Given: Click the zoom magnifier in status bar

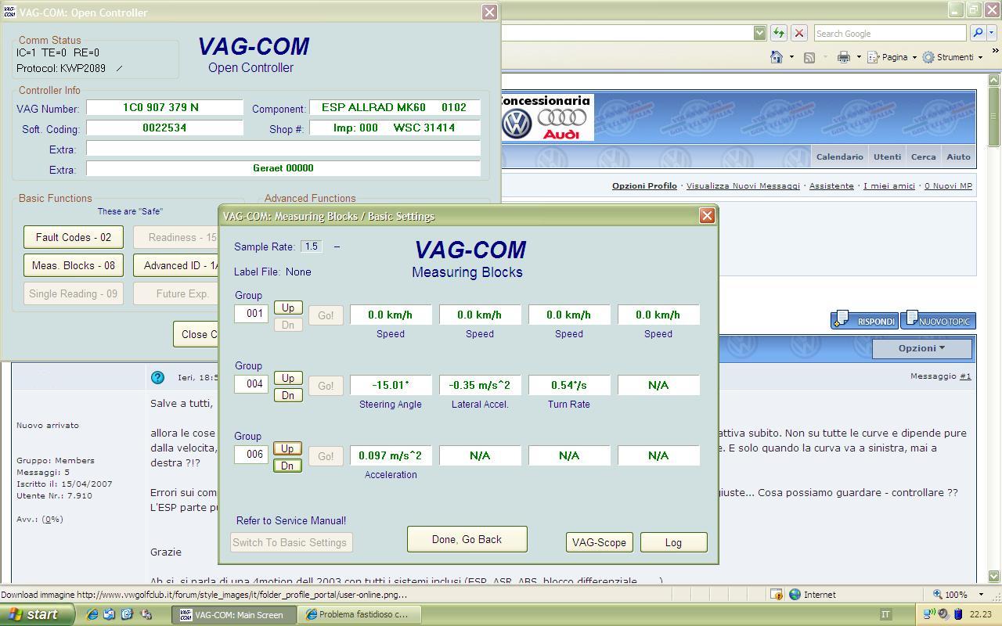Looking at the screenshot, I should [x=938, y=595].
